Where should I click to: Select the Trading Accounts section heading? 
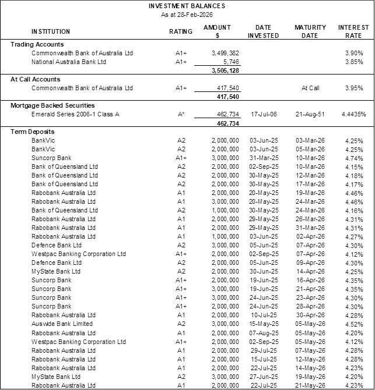pyautogui.click(x=37, y=45)
